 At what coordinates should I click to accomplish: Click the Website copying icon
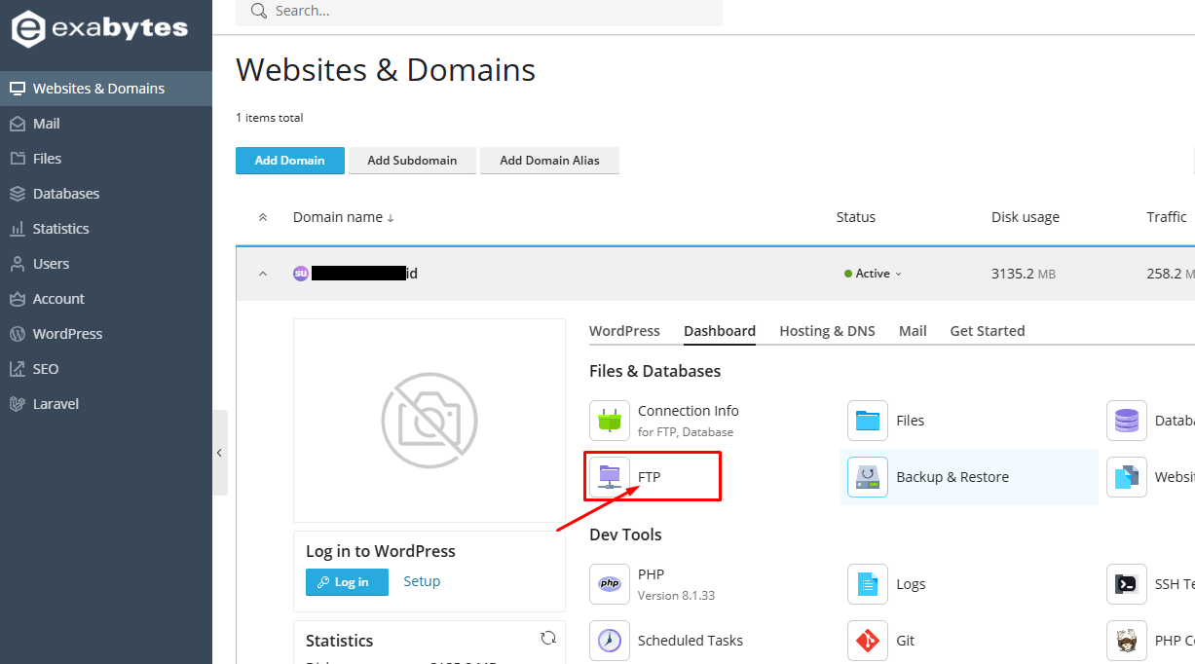tap(1127, 477)
